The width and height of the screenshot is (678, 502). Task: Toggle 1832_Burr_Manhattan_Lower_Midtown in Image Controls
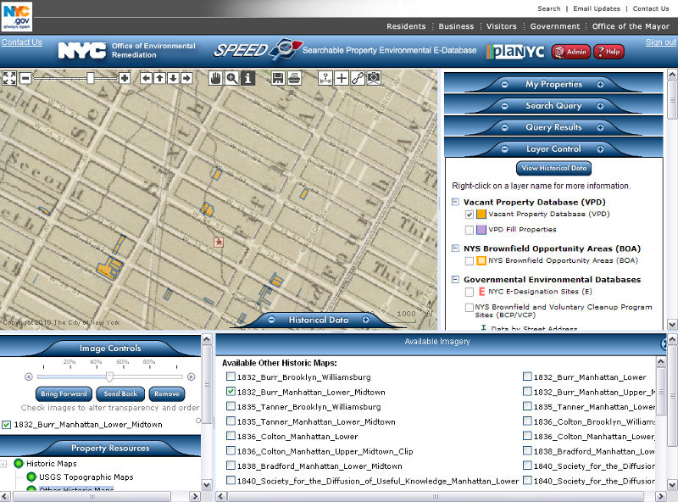click(7, 425)
